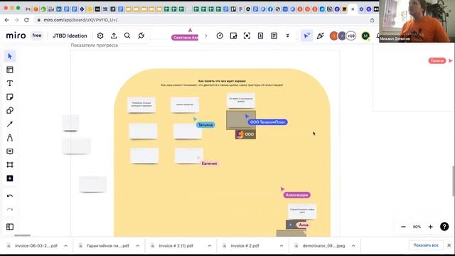This screenshot has height=256, width=455.
Task: Show the +10 additional collaborators
Action: pyautogui.click(x=351, y=36)
